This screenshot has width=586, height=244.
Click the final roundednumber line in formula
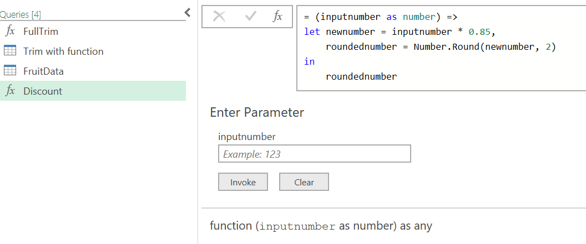click(x=361, y=76)
